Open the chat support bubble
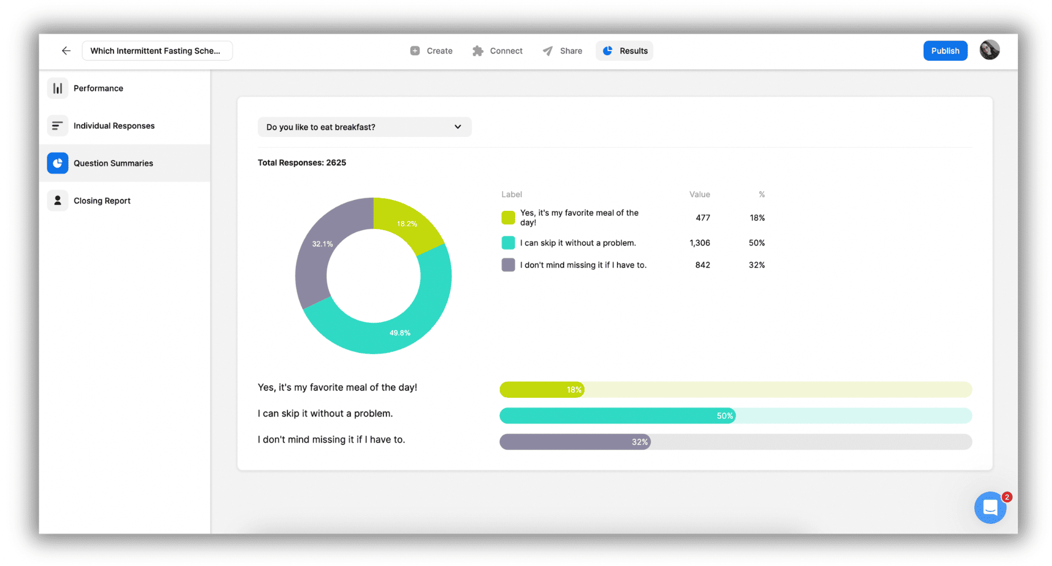This screenshot has width=1052, height=566. pos(990,507)
